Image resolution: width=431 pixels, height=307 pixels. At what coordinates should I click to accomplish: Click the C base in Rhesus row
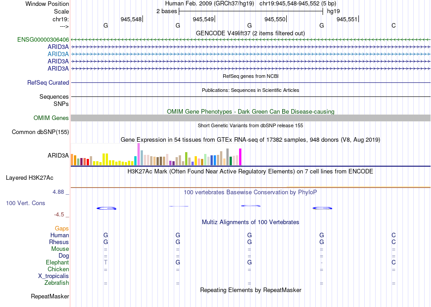pyautogui.click(x=394, y=242)
